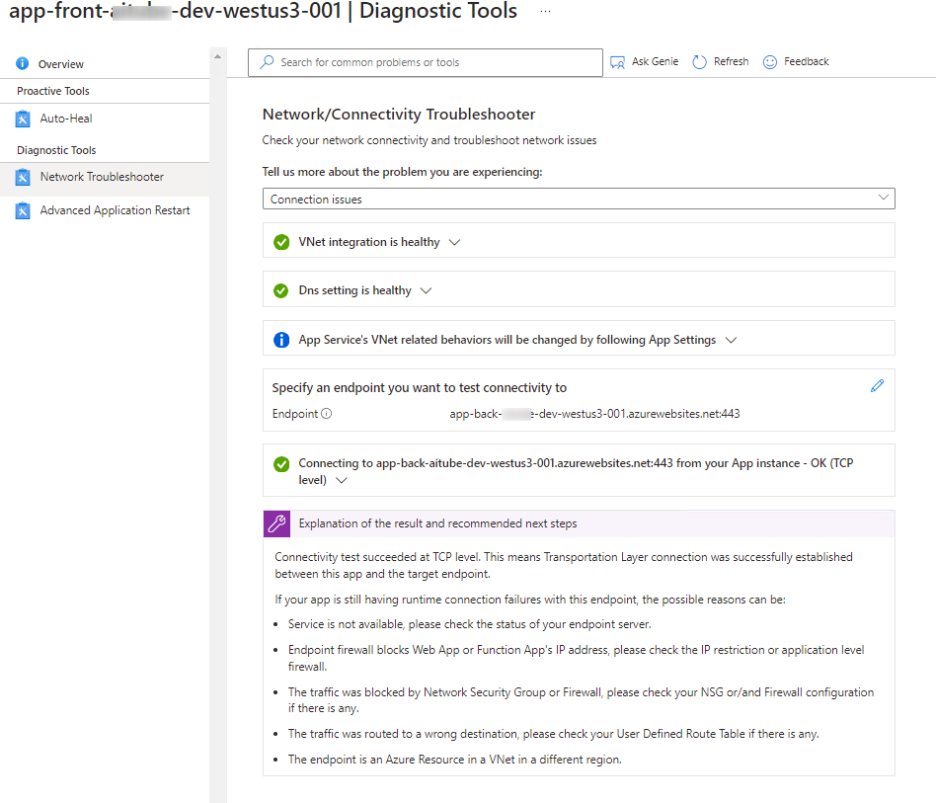Click the Refresh icon

click(699, 62)
